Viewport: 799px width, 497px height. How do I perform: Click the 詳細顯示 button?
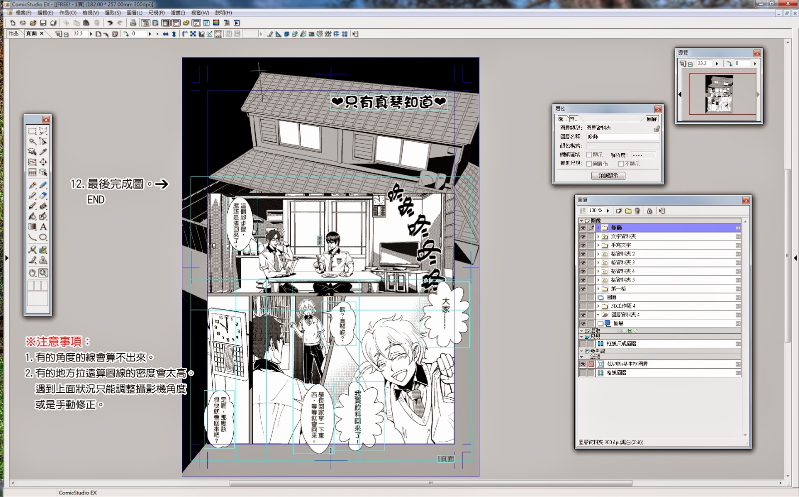(x=608, y=176)
